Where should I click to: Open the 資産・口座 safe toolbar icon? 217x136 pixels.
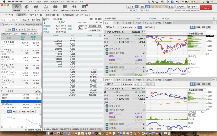click(65, 8)
